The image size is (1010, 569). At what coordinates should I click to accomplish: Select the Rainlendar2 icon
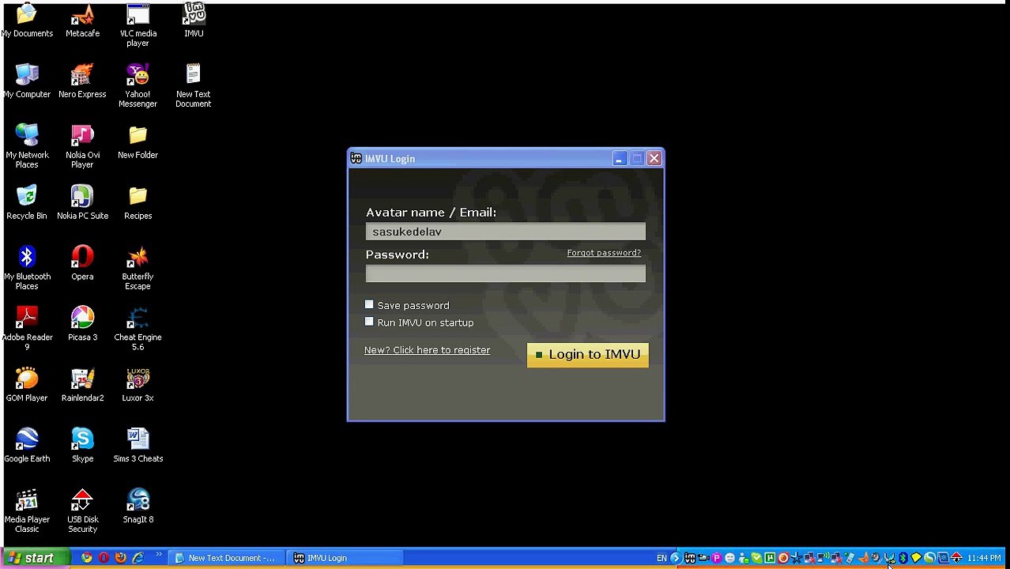pyautogui.click(x=82, y=385)
